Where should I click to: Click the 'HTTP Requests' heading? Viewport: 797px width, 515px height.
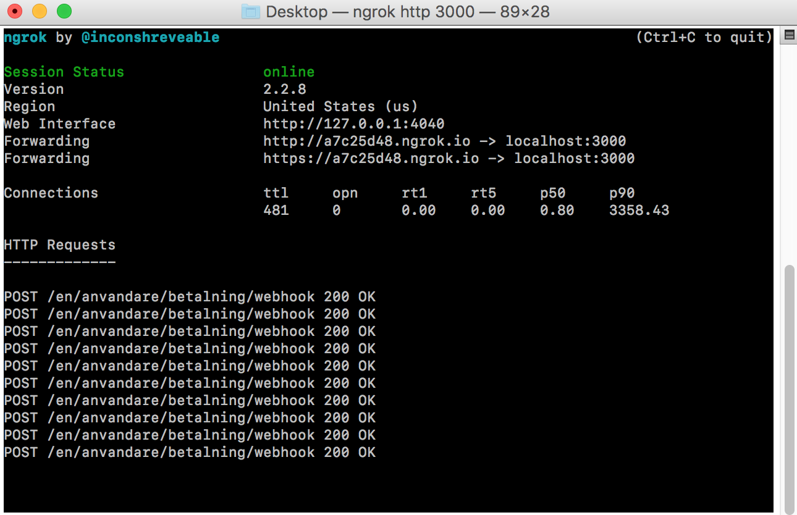tap(59, 245)
